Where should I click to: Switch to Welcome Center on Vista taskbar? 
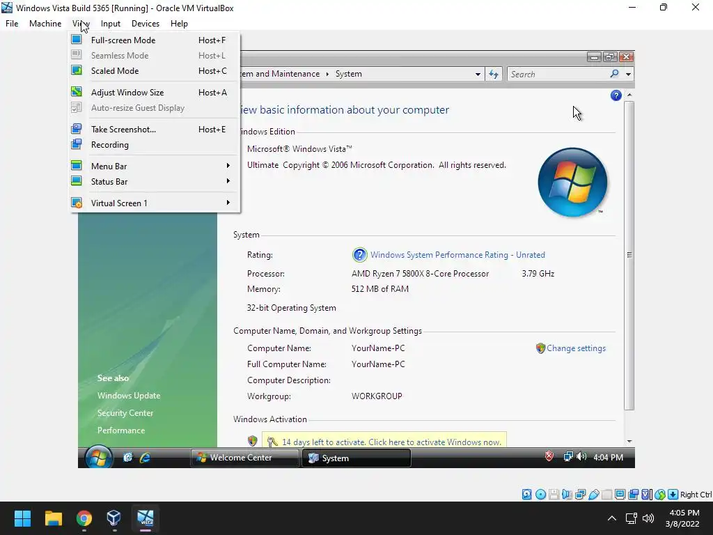pyautogui.click(x=244, y=458)
